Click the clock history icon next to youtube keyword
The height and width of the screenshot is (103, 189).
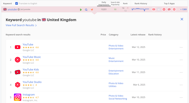pos(19,9)
